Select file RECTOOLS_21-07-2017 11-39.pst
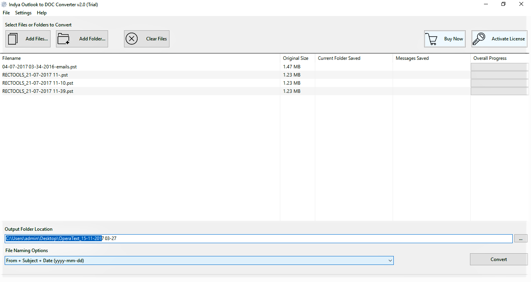531x282 pixels. click(38, 91)
